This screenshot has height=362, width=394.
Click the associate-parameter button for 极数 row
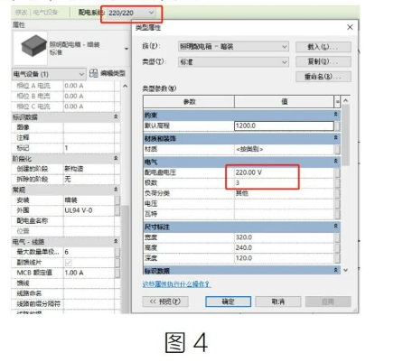(x=337, y=182)
